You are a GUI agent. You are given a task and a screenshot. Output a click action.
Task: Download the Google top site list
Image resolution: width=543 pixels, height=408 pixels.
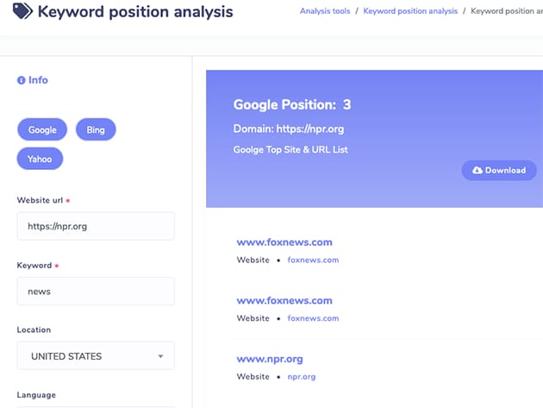tap(498, 170)
